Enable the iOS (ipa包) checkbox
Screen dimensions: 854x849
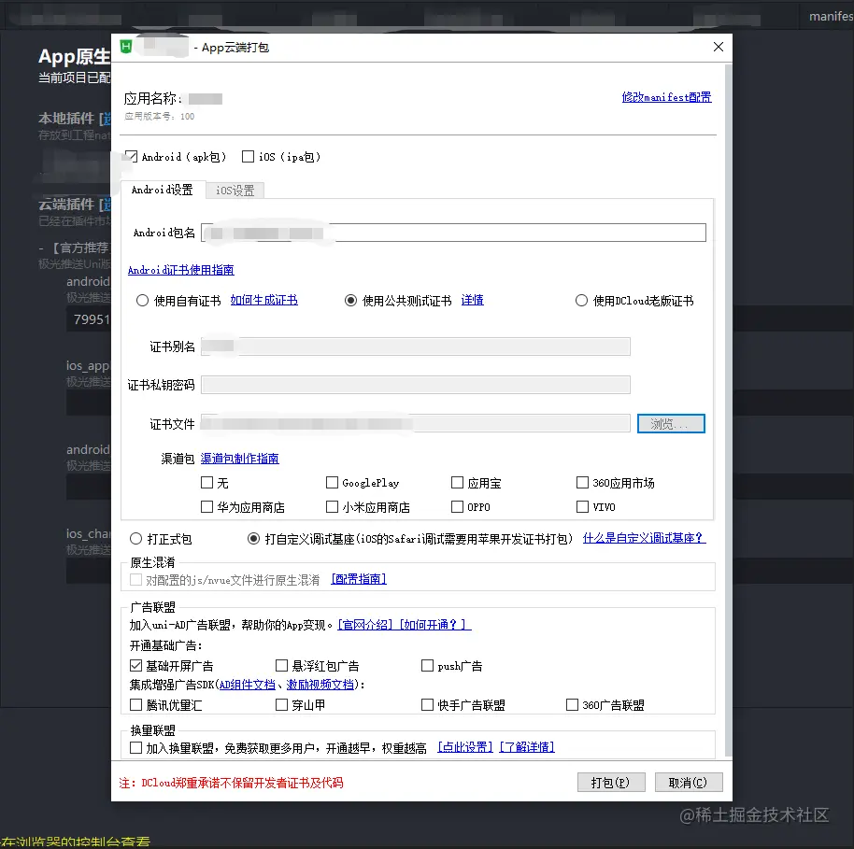(x=248, y=157)
